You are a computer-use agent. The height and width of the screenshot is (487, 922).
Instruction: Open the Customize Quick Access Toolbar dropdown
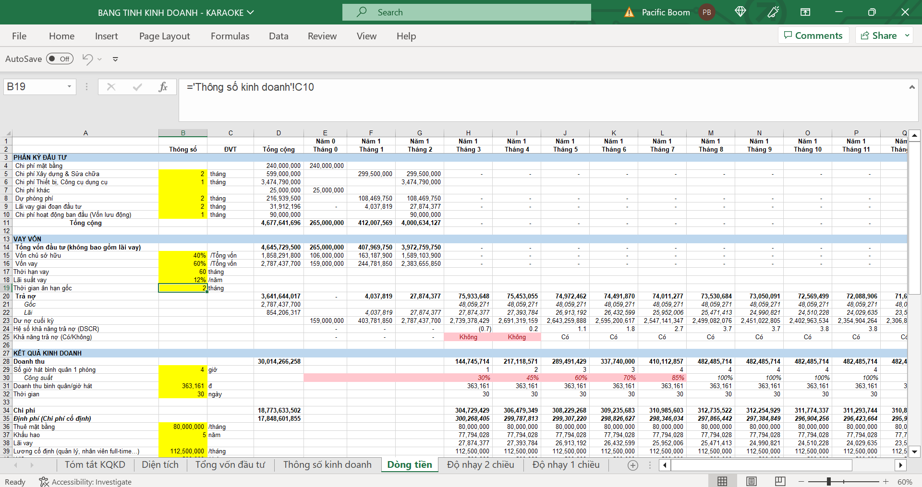[x=115, y=59]
